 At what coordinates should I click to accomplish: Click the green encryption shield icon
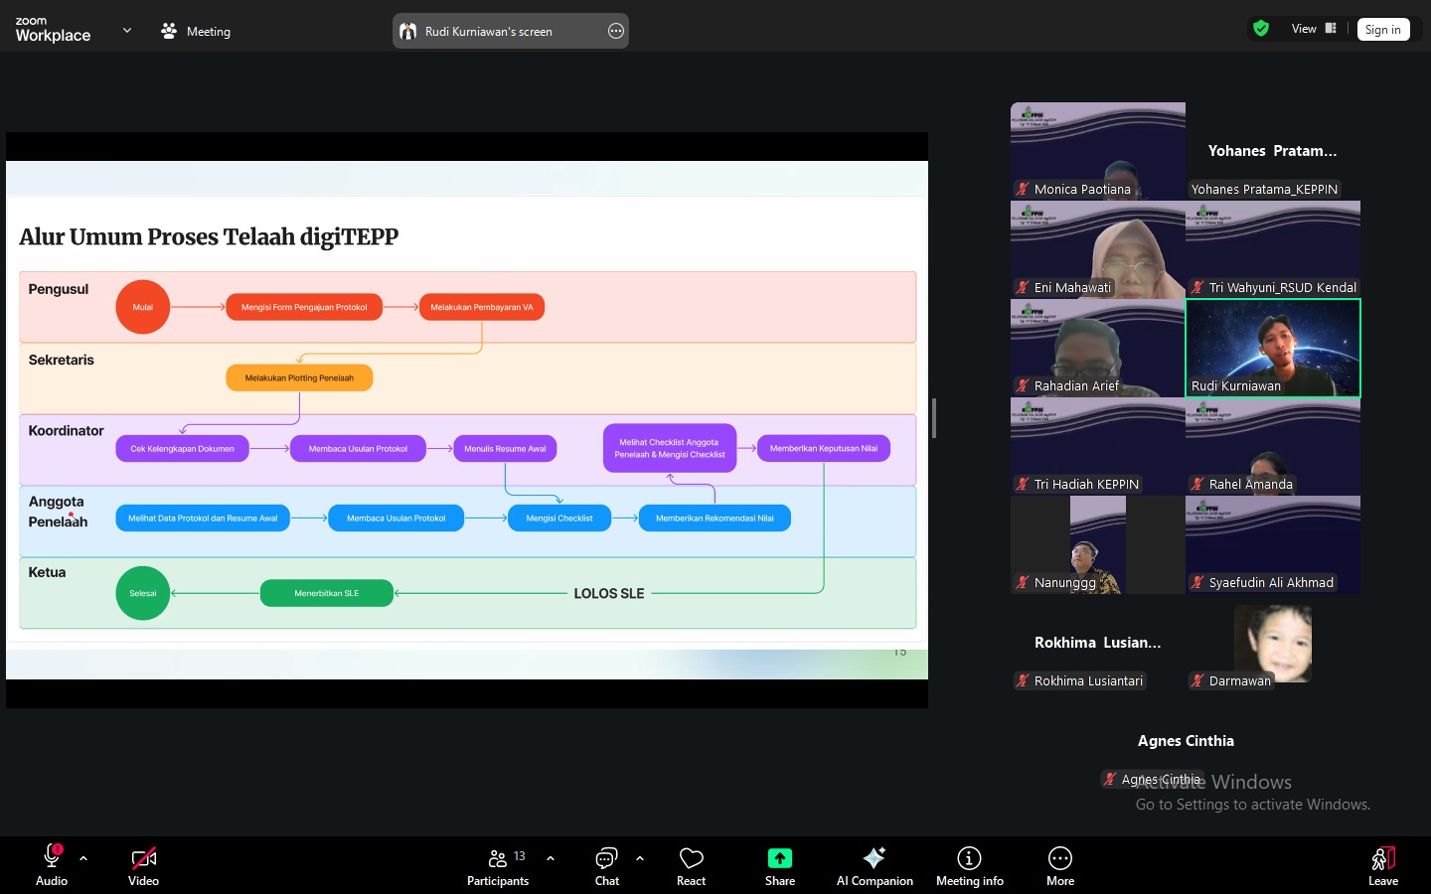[x=1261, y=29]
